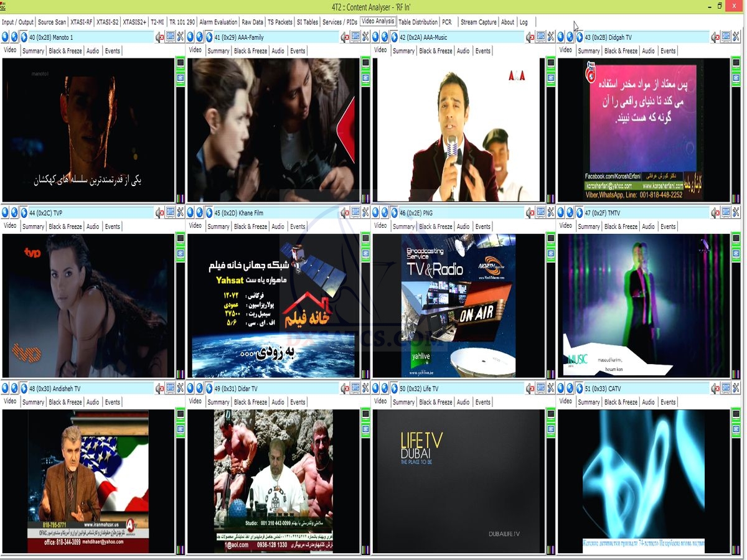Click the play arrow button beside Didgah TV

580,37
